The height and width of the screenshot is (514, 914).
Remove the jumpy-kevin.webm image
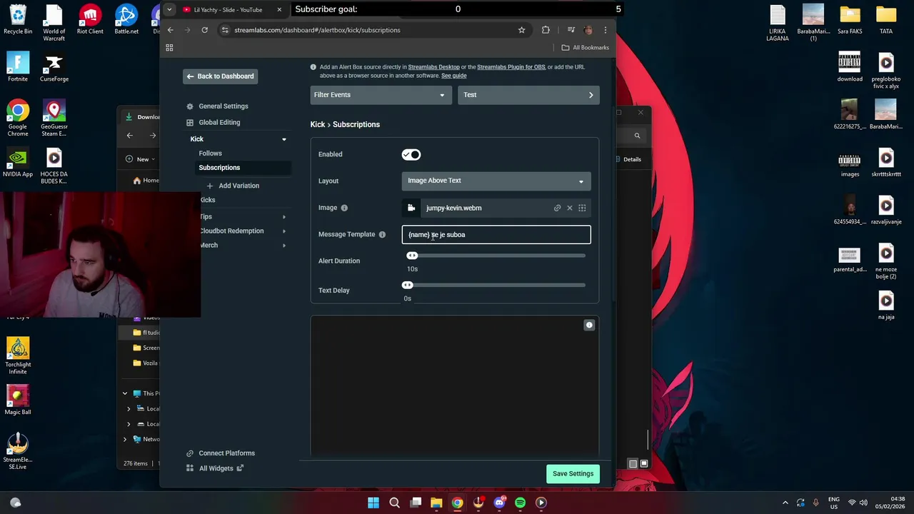tap(569, 208)
